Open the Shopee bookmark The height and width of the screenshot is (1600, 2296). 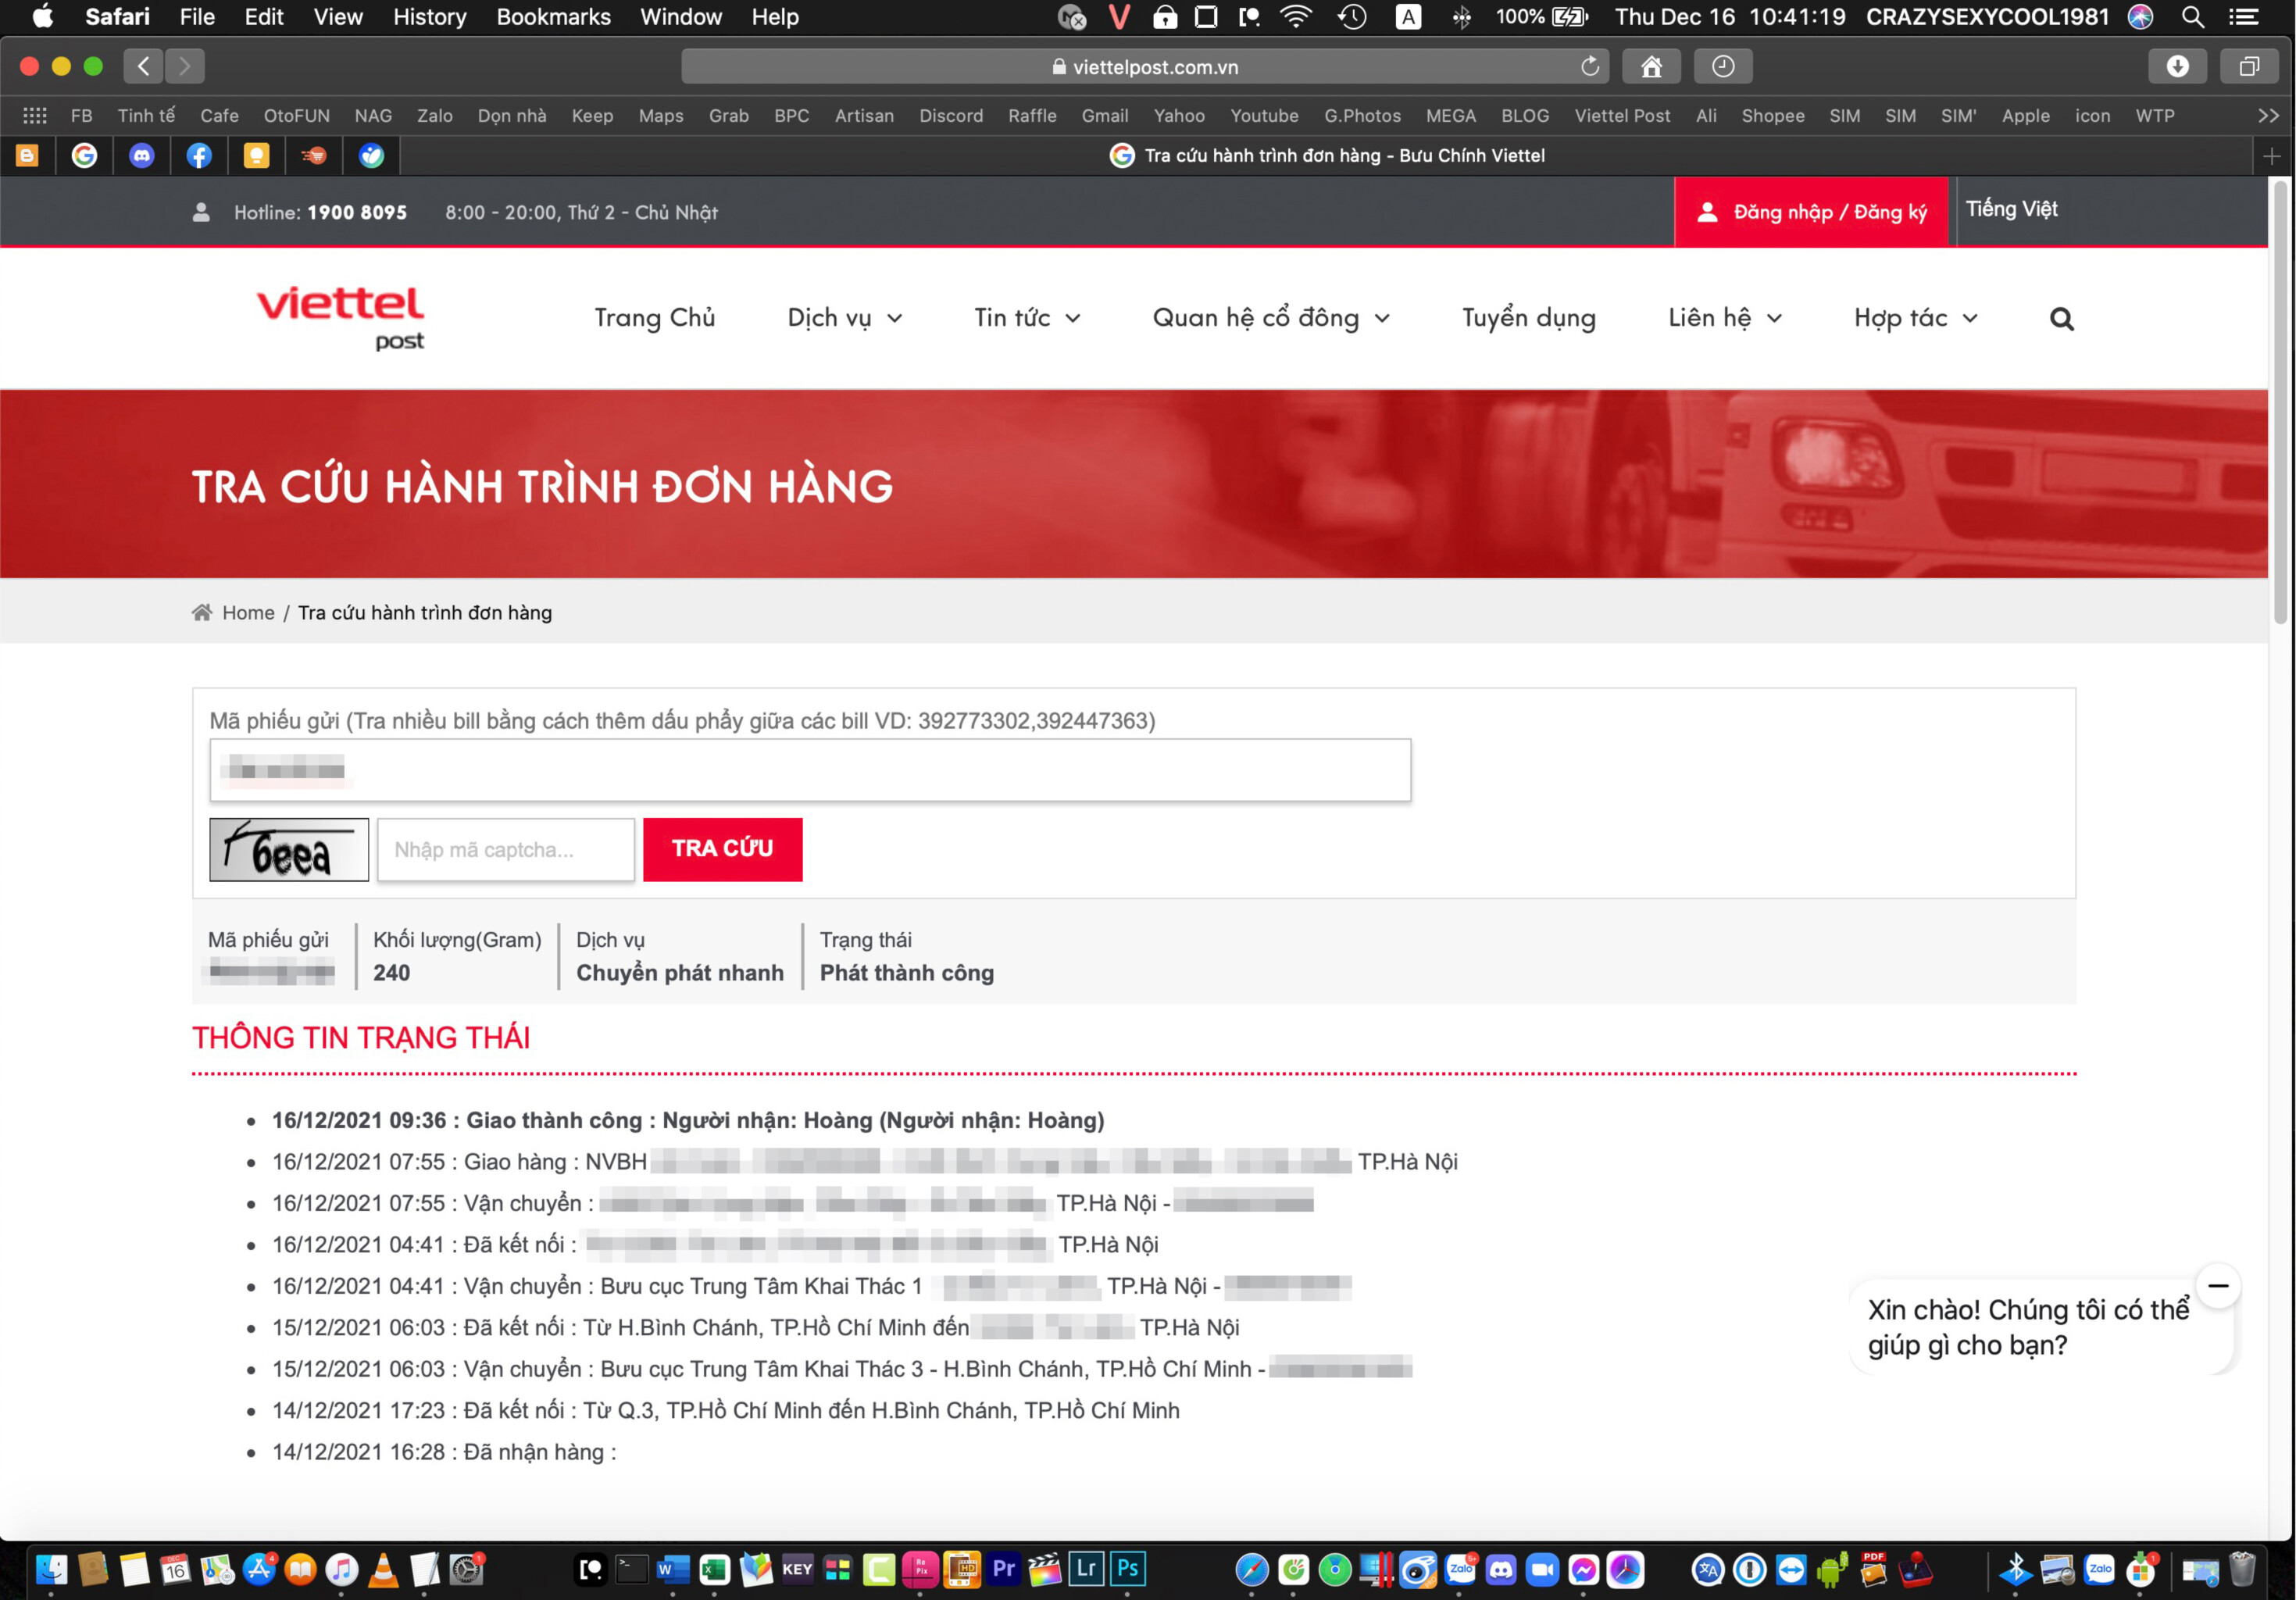[x=1772, y=116]
